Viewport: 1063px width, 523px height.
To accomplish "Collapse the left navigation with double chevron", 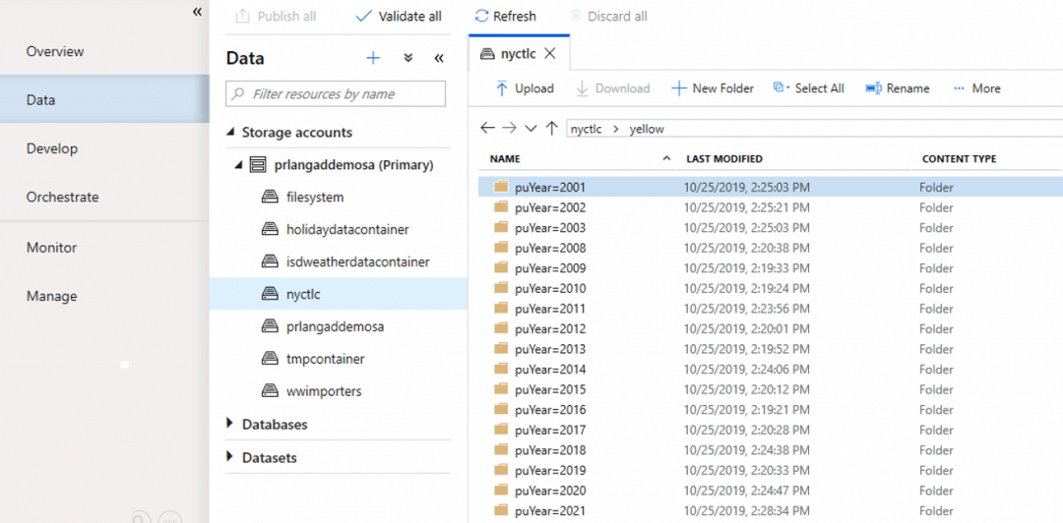I will click(197, 12).
